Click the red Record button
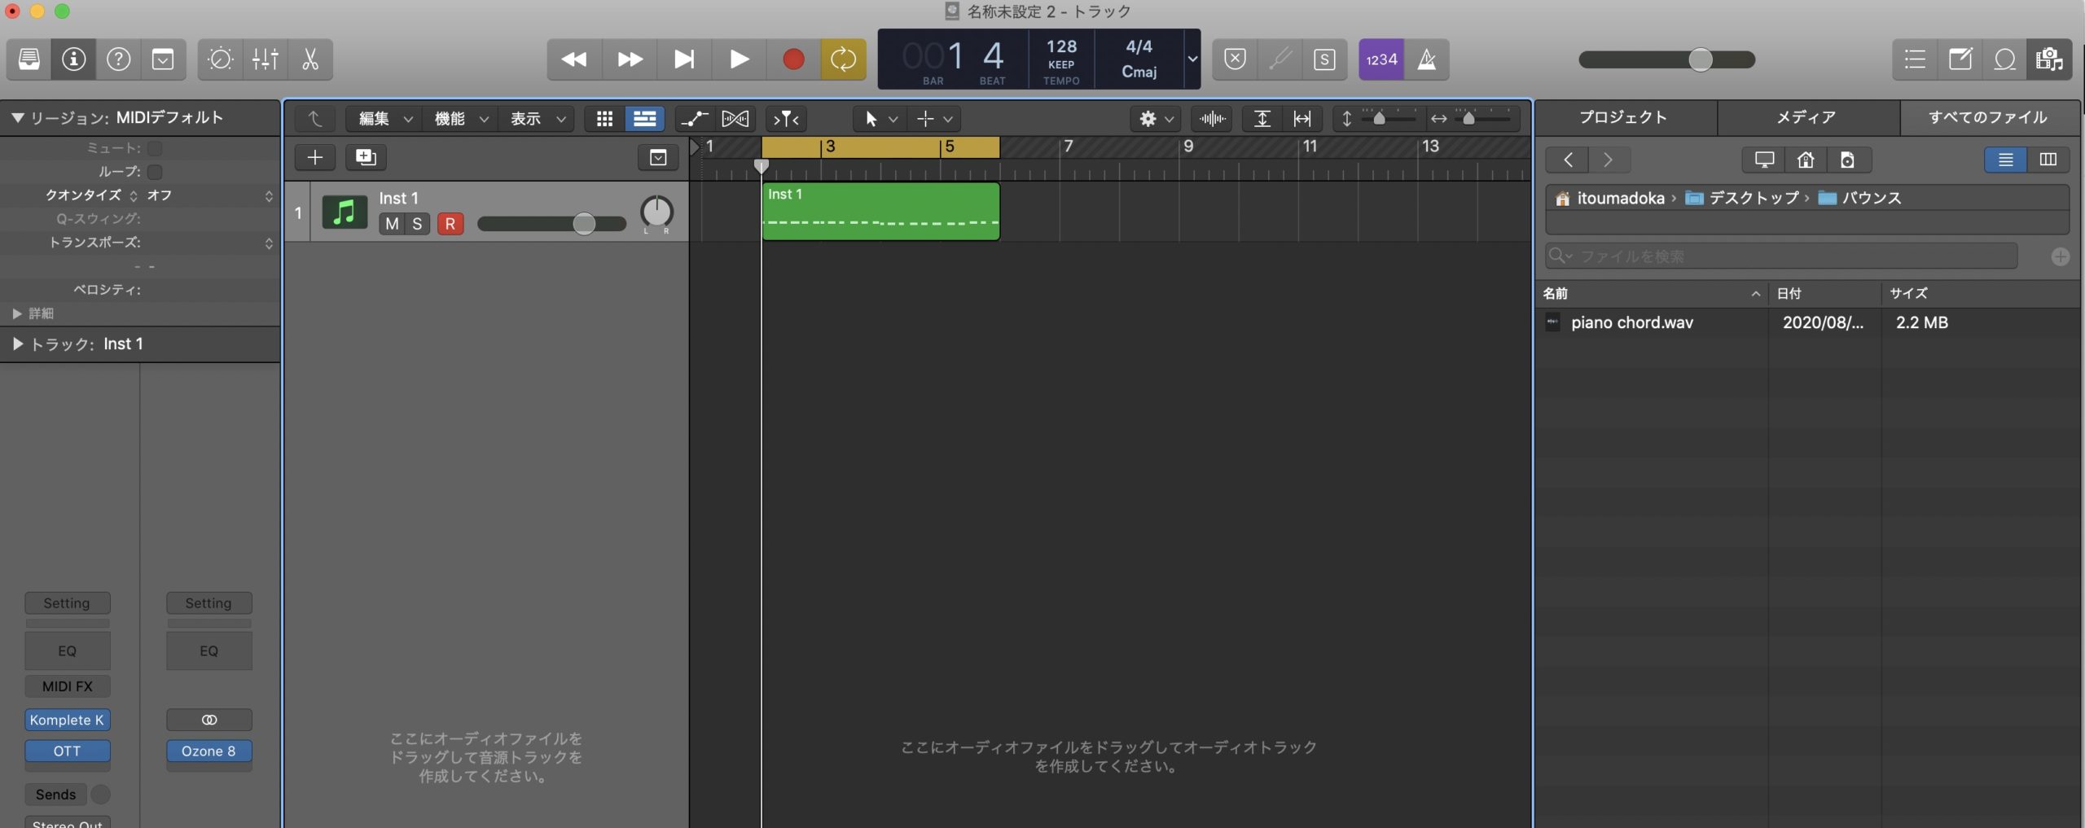The width and height of the screenshot is (2085, 828). pos(793,59)
